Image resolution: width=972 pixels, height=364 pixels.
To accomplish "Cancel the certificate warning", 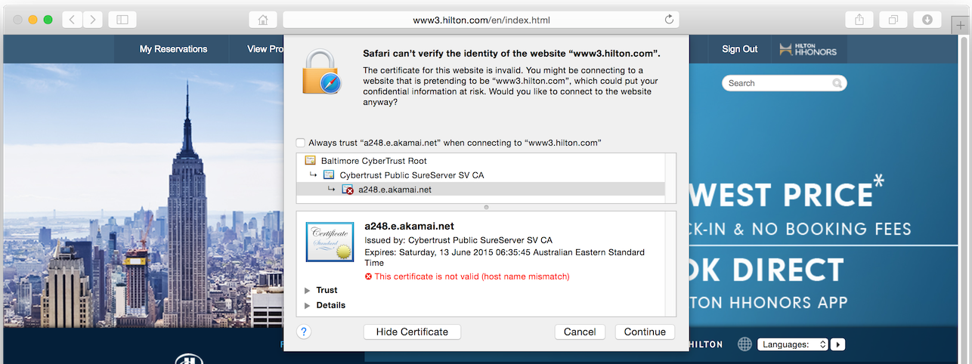I will [580, 332].
